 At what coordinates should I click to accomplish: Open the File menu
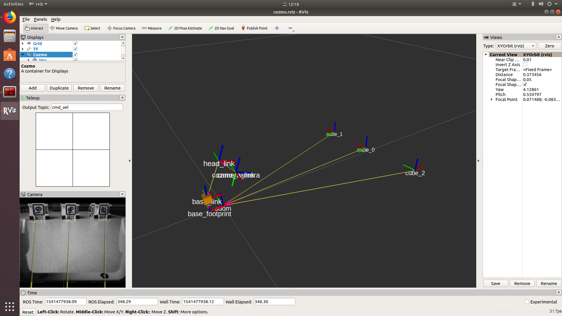tap(26, 19)
